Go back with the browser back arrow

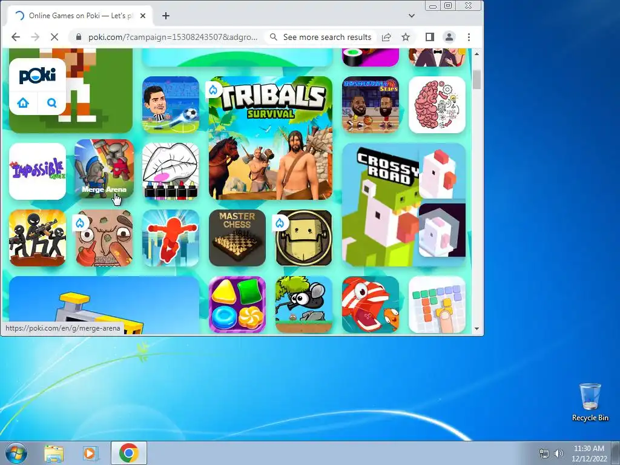16,37
